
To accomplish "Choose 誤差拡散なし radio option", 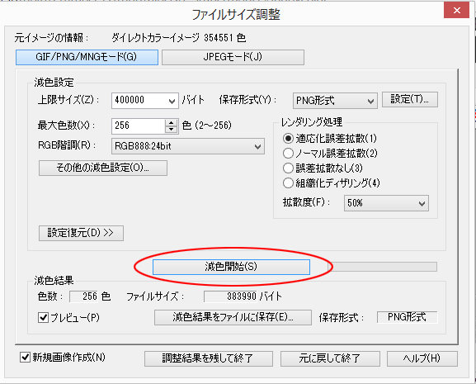I will (x=288, y=168).
